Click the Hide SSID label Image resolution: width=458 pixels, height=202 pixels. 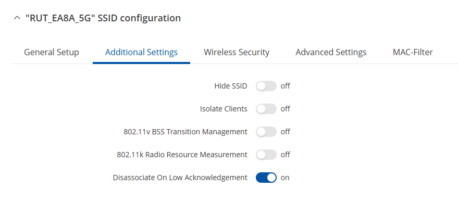231,86
